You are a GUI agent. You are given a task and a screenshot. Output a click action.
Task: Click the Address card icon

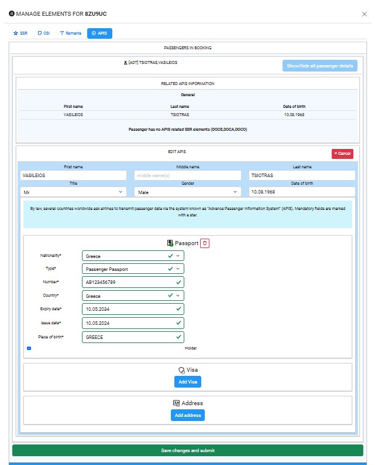(x=176, y=403)
